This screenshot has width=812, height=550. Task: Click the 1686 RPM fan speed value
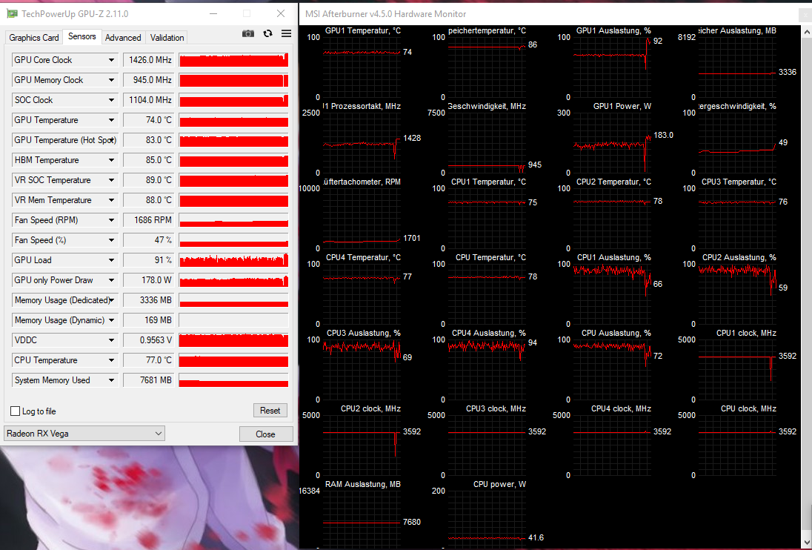click(x=150, y=220)
